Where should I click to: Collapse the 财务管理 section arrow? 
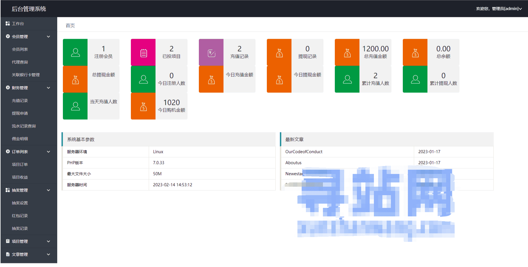tap(48, 88)
